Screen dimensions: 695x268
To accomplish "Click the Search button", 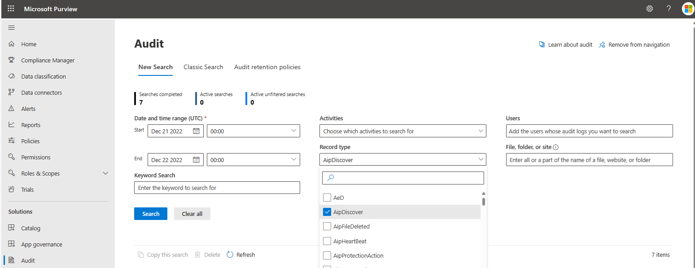I will (150, 213).
